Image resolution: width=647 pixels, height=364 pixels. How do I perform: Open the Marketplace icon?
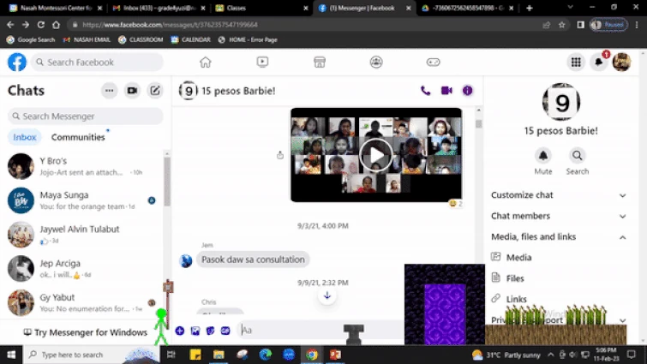320,63
